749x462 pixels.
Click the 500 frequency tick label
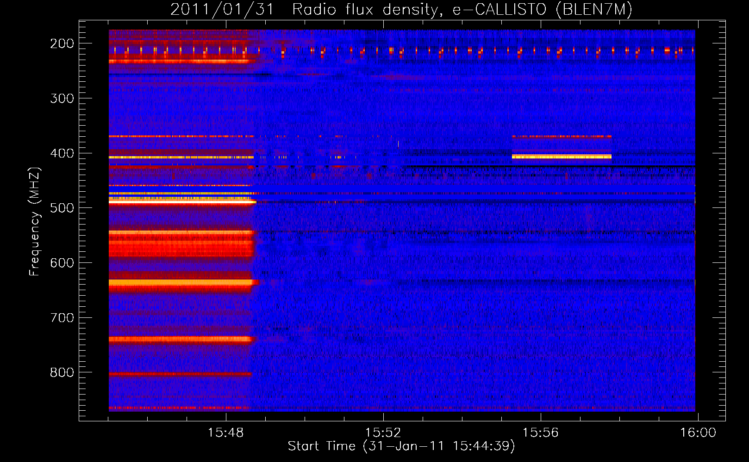[x=62, y=208]
